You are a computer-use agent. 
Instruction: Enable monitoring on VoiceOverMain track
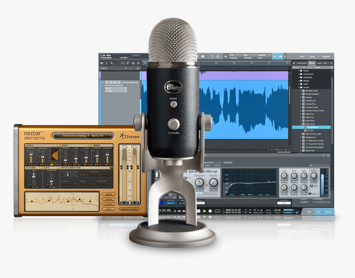(x=119, y=83)
